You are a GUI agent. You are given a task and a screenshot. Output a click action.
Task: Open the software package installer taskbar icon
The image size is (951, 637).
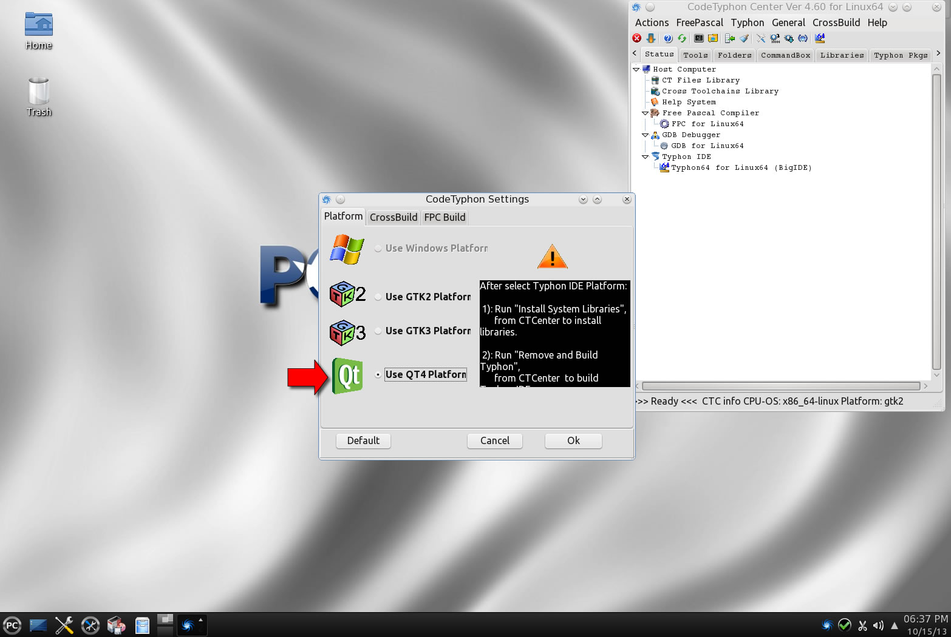116,625
